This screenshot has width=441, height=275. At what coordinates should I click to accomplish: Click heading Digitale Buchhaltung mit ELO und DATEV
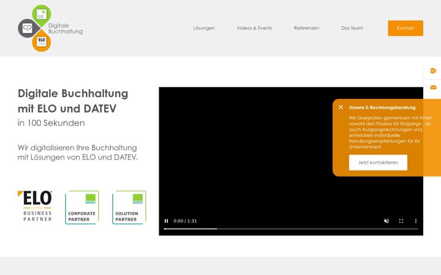click(x=73, y=101)
